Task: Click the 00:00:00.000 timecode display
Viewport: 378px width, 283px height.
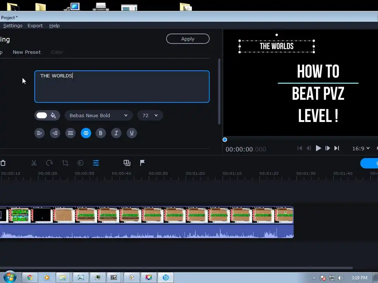Action: 245,149
